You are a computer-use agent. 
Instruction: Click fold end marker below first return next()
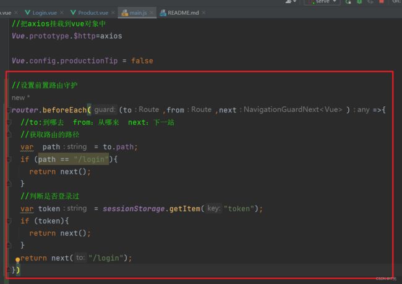[x=9, y=184]
